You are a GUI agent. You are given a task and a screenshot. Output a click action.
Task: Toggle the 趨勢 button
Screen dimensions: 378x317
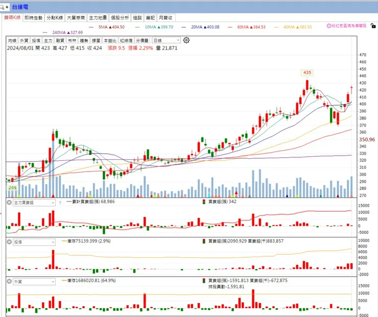84,40
